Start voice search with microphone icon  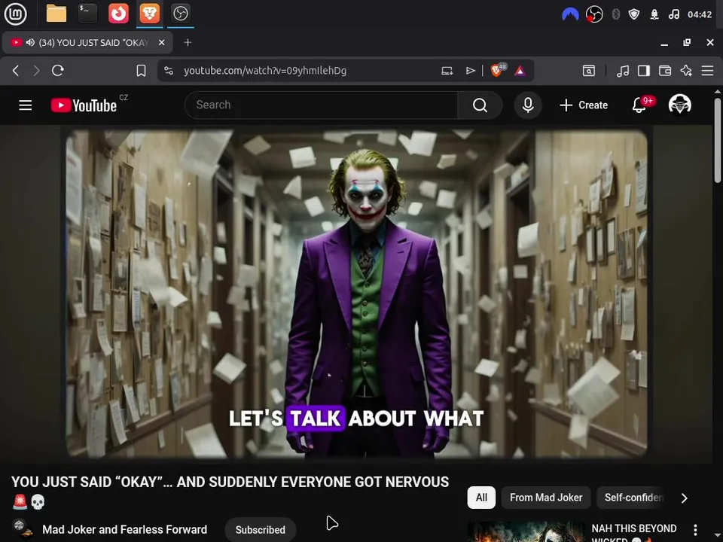point(528,105)
